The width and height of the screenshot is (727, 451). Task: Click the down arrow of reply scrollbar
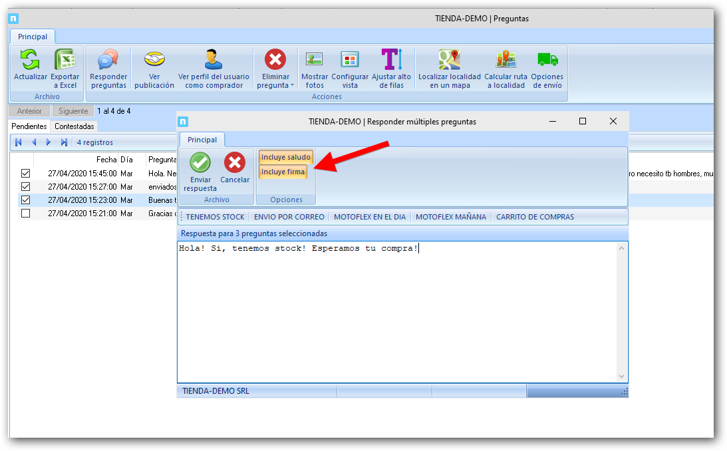click(622, 376)
